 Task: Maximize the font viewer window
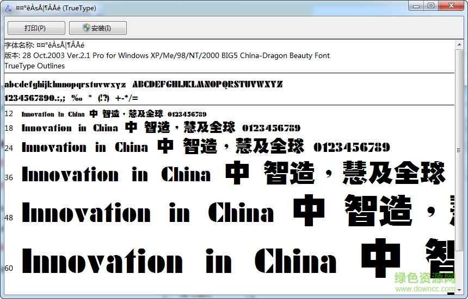click(x=431, y=5)
